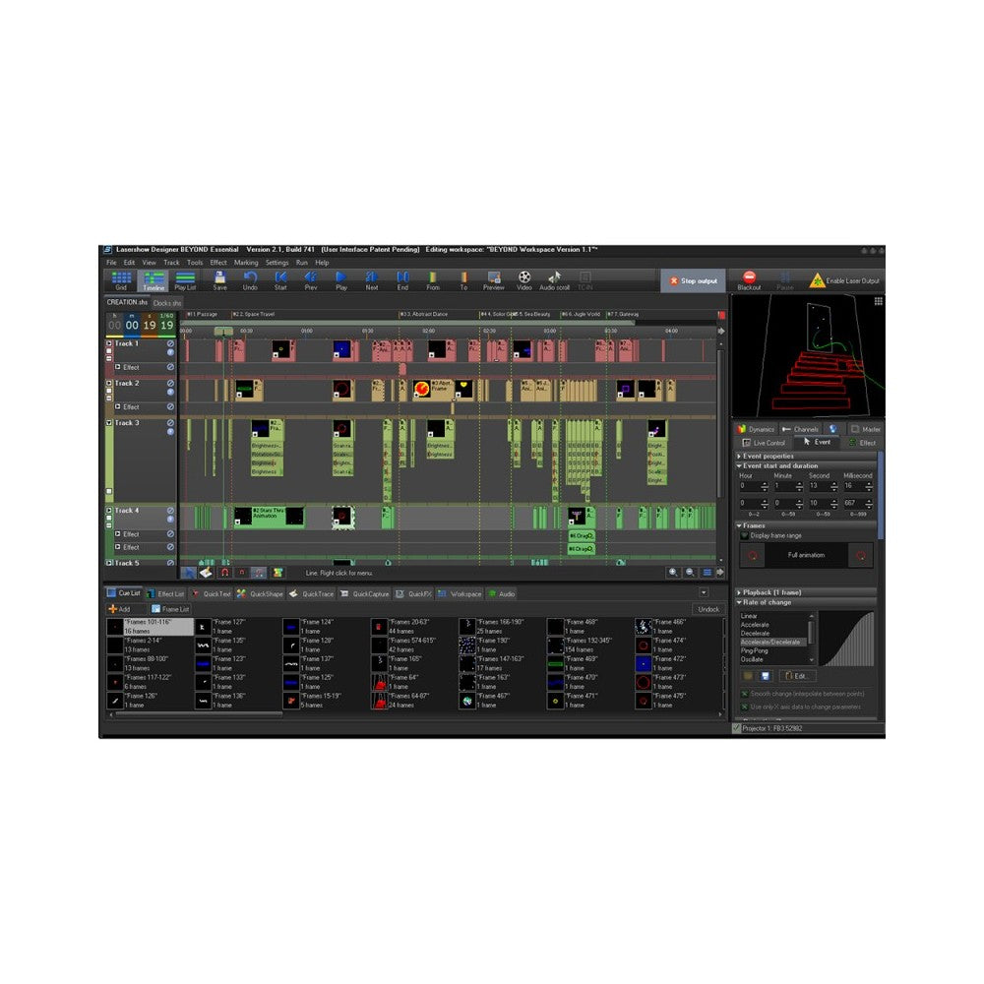
Task: Open the QuickTrace tab
Action: 311,593
